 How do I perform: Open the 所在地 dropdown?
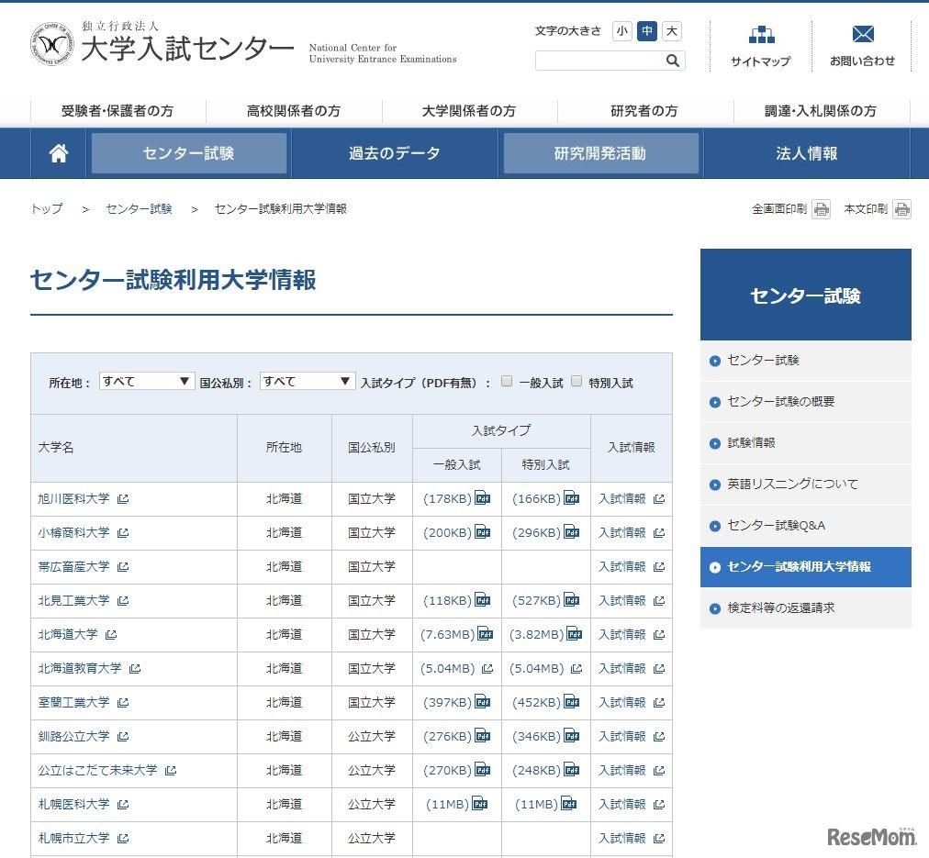tap(147, 380)
